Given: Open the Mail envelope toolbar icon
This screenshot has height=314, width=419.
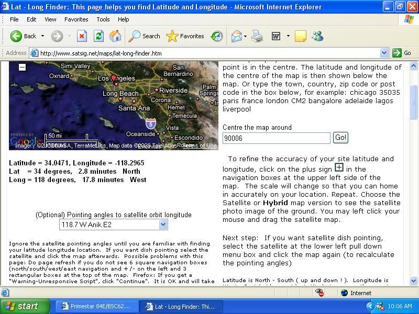Looking at the screenshot, I should click(237, 36).
